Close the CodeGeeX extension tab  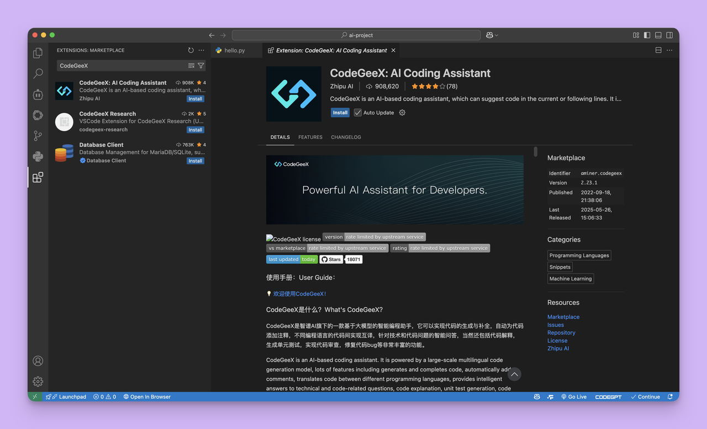coord(393,50)
